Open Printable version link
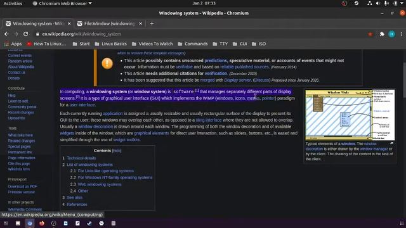 click(21, 192)
